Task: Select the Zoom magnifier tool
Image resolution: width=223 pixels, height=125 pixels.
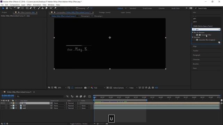Action: point(10,8)
